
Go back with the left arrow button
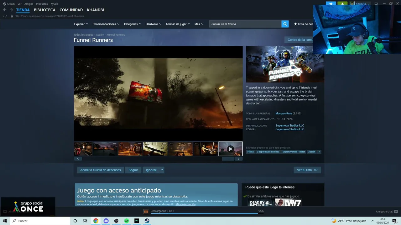pyautogui.click(x=5, y=10)
